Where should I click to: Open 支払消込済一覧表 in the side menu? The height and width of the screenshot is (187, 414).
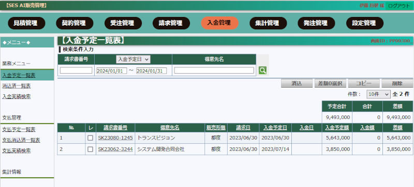[x=21, y=140]
